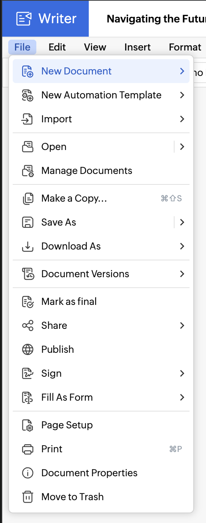This screenshot has height=523, width=206.
Task: Select Manage Documents from the menu
Action: click(x=101, y=171)
